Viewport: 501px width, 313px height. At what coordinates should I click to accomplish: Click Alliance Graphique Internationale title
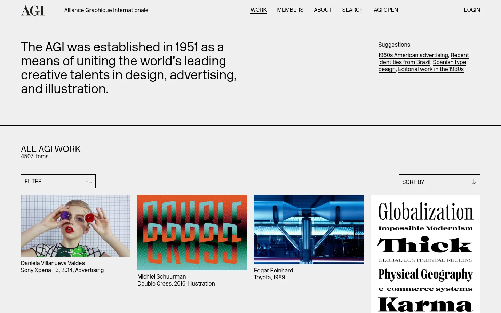(x=106, y=10)
